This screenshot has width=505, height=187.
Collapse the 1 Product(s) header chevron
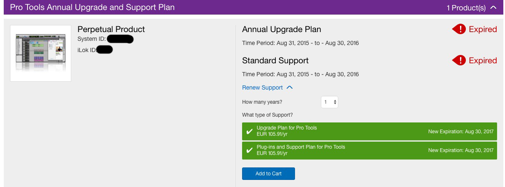[x=494, y=7]
